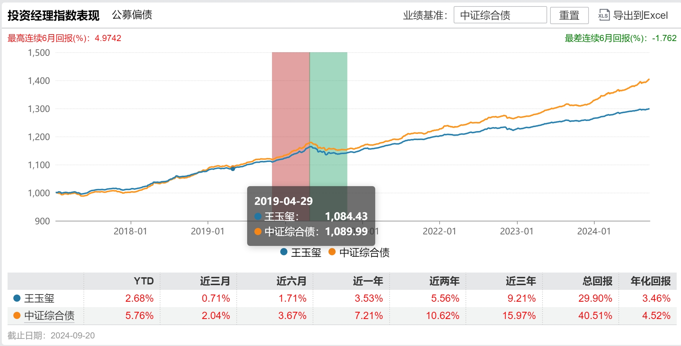Click blue 王玉玺 dot in table row
Viewport: 681px width, 346px height.
(17, 298)
